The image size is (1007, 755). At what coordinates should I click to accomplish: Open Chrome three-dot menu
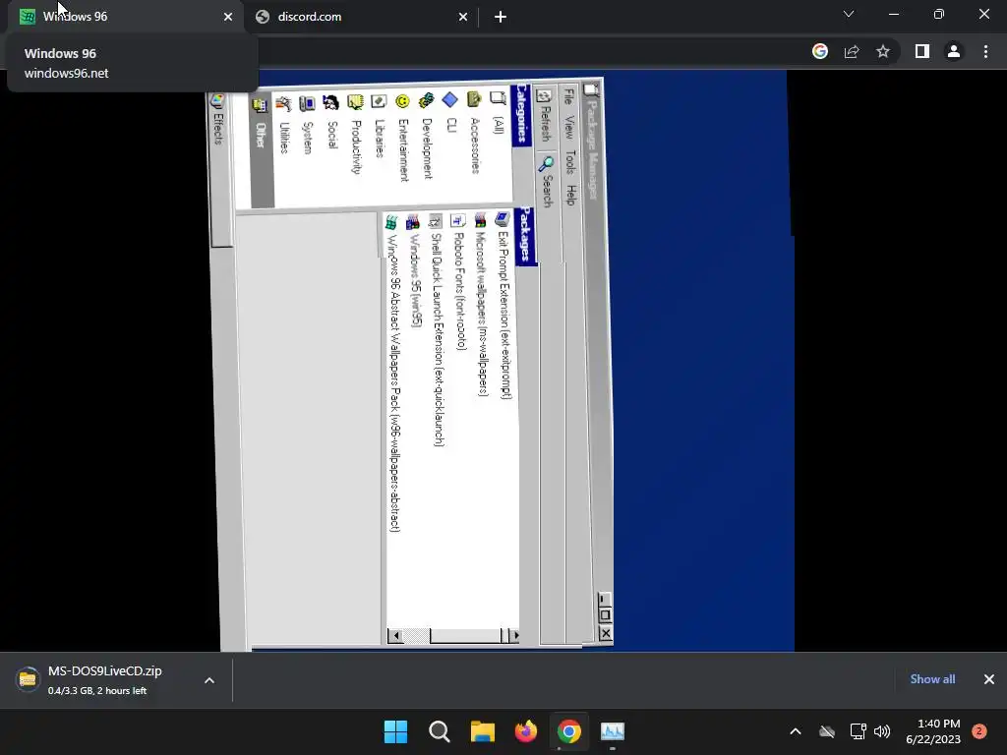985,51
